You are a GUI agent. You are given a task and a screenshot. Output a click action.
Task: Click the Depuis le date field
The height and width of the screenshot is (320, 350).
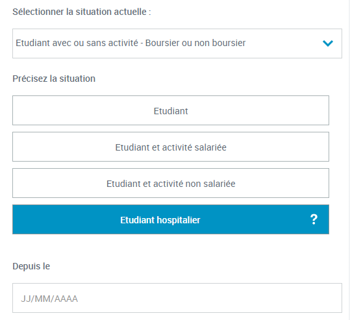pos(177,298)
